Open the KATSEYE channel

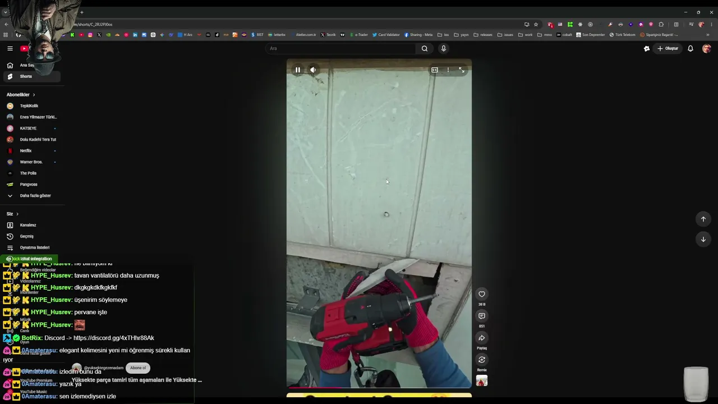(x=31, y=128)
